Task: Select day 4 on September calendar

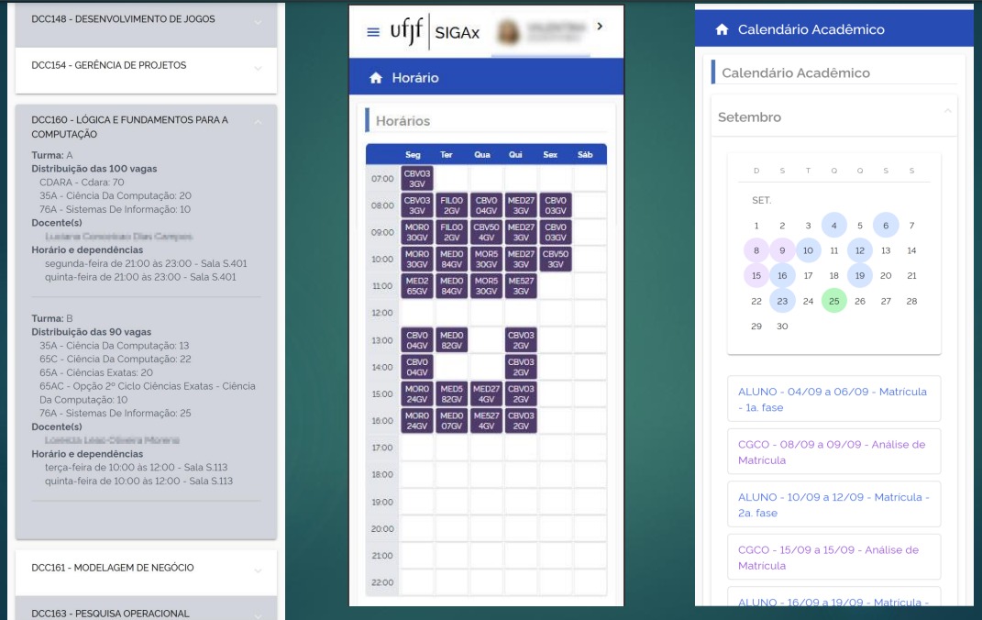Action: tap(833, 226)
